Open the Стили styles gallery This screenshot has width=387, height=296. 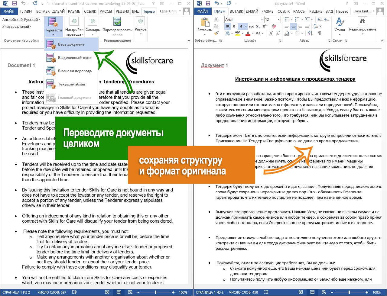click(x=340, y=26)
